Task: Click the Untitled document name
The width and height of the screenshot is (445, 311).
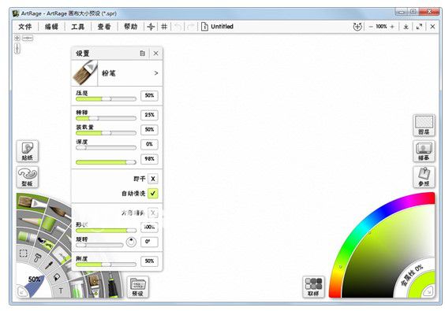Action: point(222,27)
